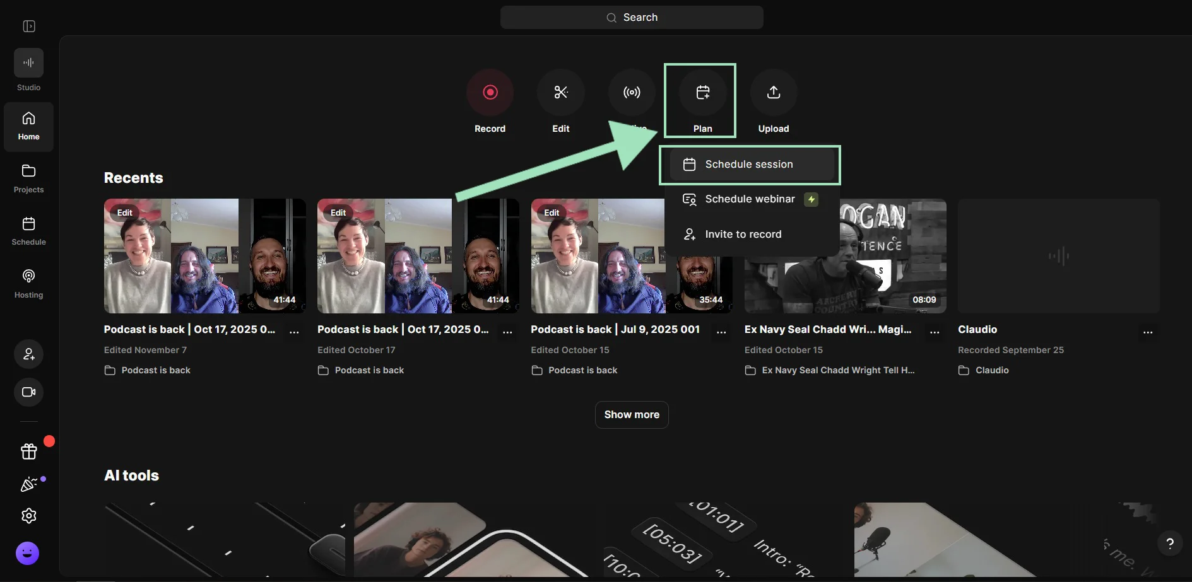The height and width of the screenshot is (582, 1192).
Task: Open the purple profile avatar
Action: [27, 554]
